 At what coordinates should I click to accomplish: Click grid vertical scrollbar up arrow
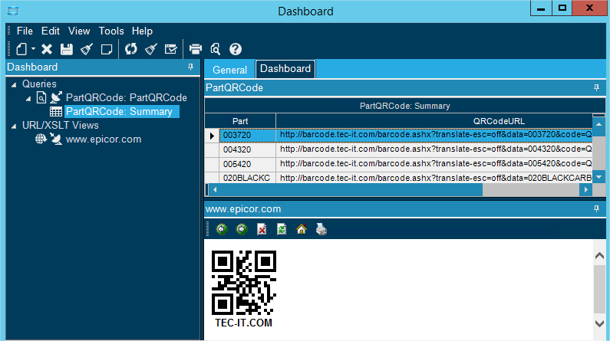[598, 124]
